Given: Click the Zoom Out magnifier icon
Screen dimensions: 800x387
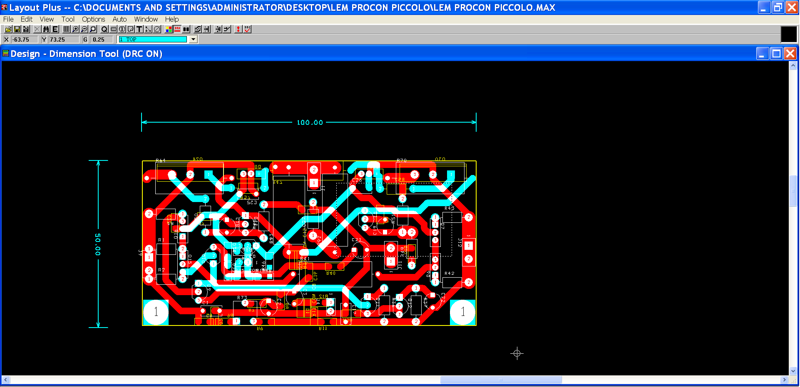Looking at the screenshot, I should coord(84,29).
